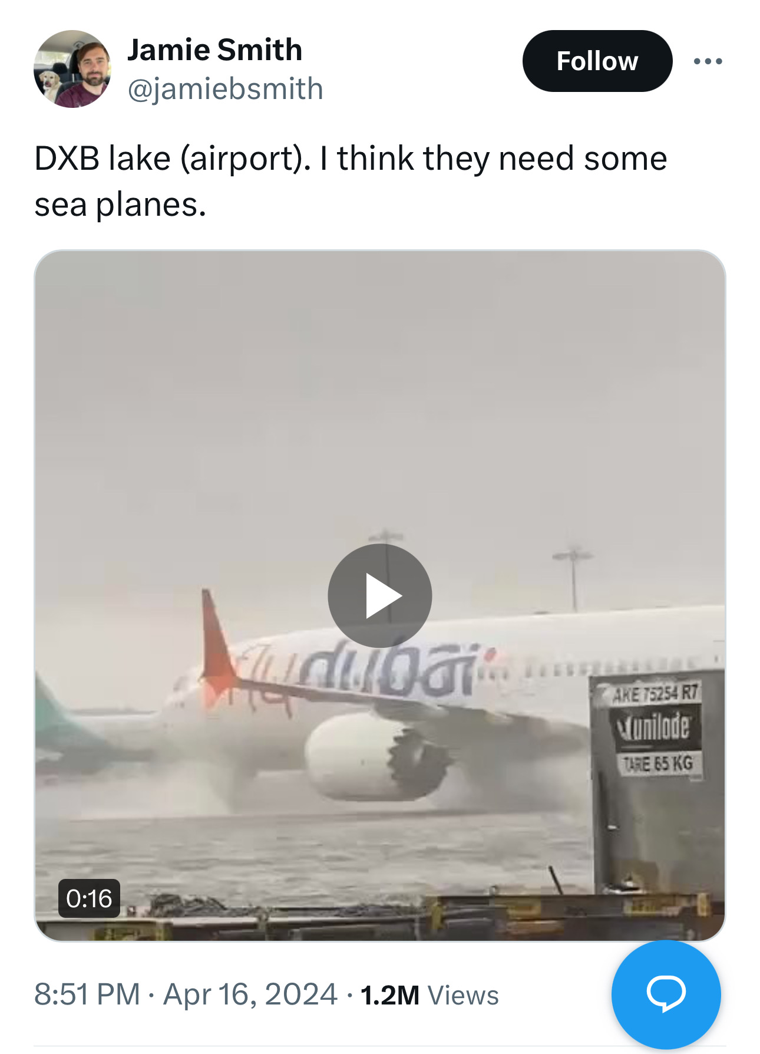
Task: Tap the light pole in the video background
Action: 573,581
